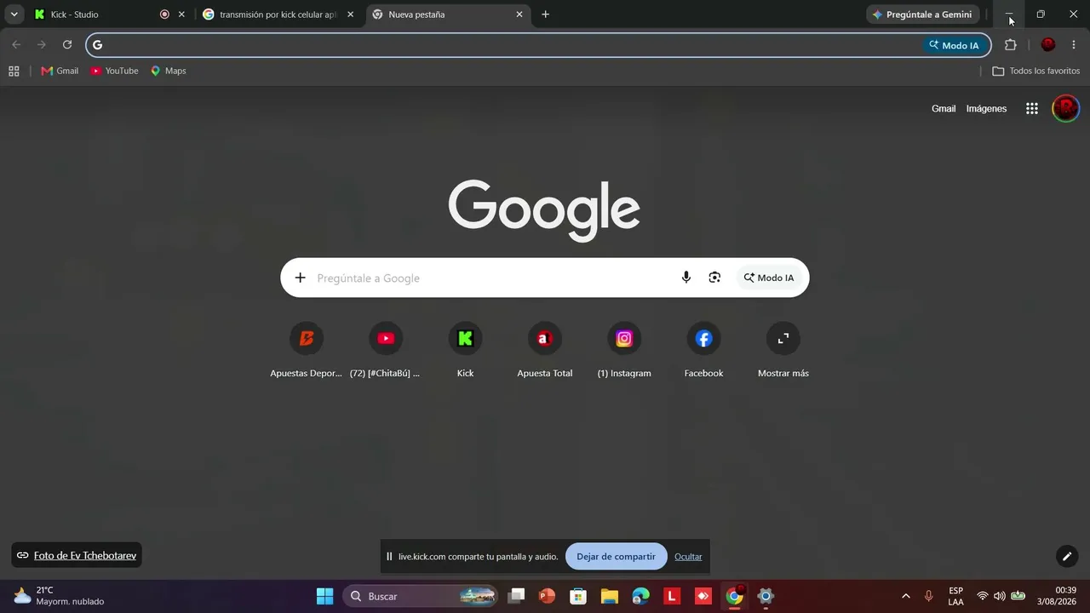1090x613 pixels.
Task: Open a new tab with the plus button
Action: pos(545,14)
